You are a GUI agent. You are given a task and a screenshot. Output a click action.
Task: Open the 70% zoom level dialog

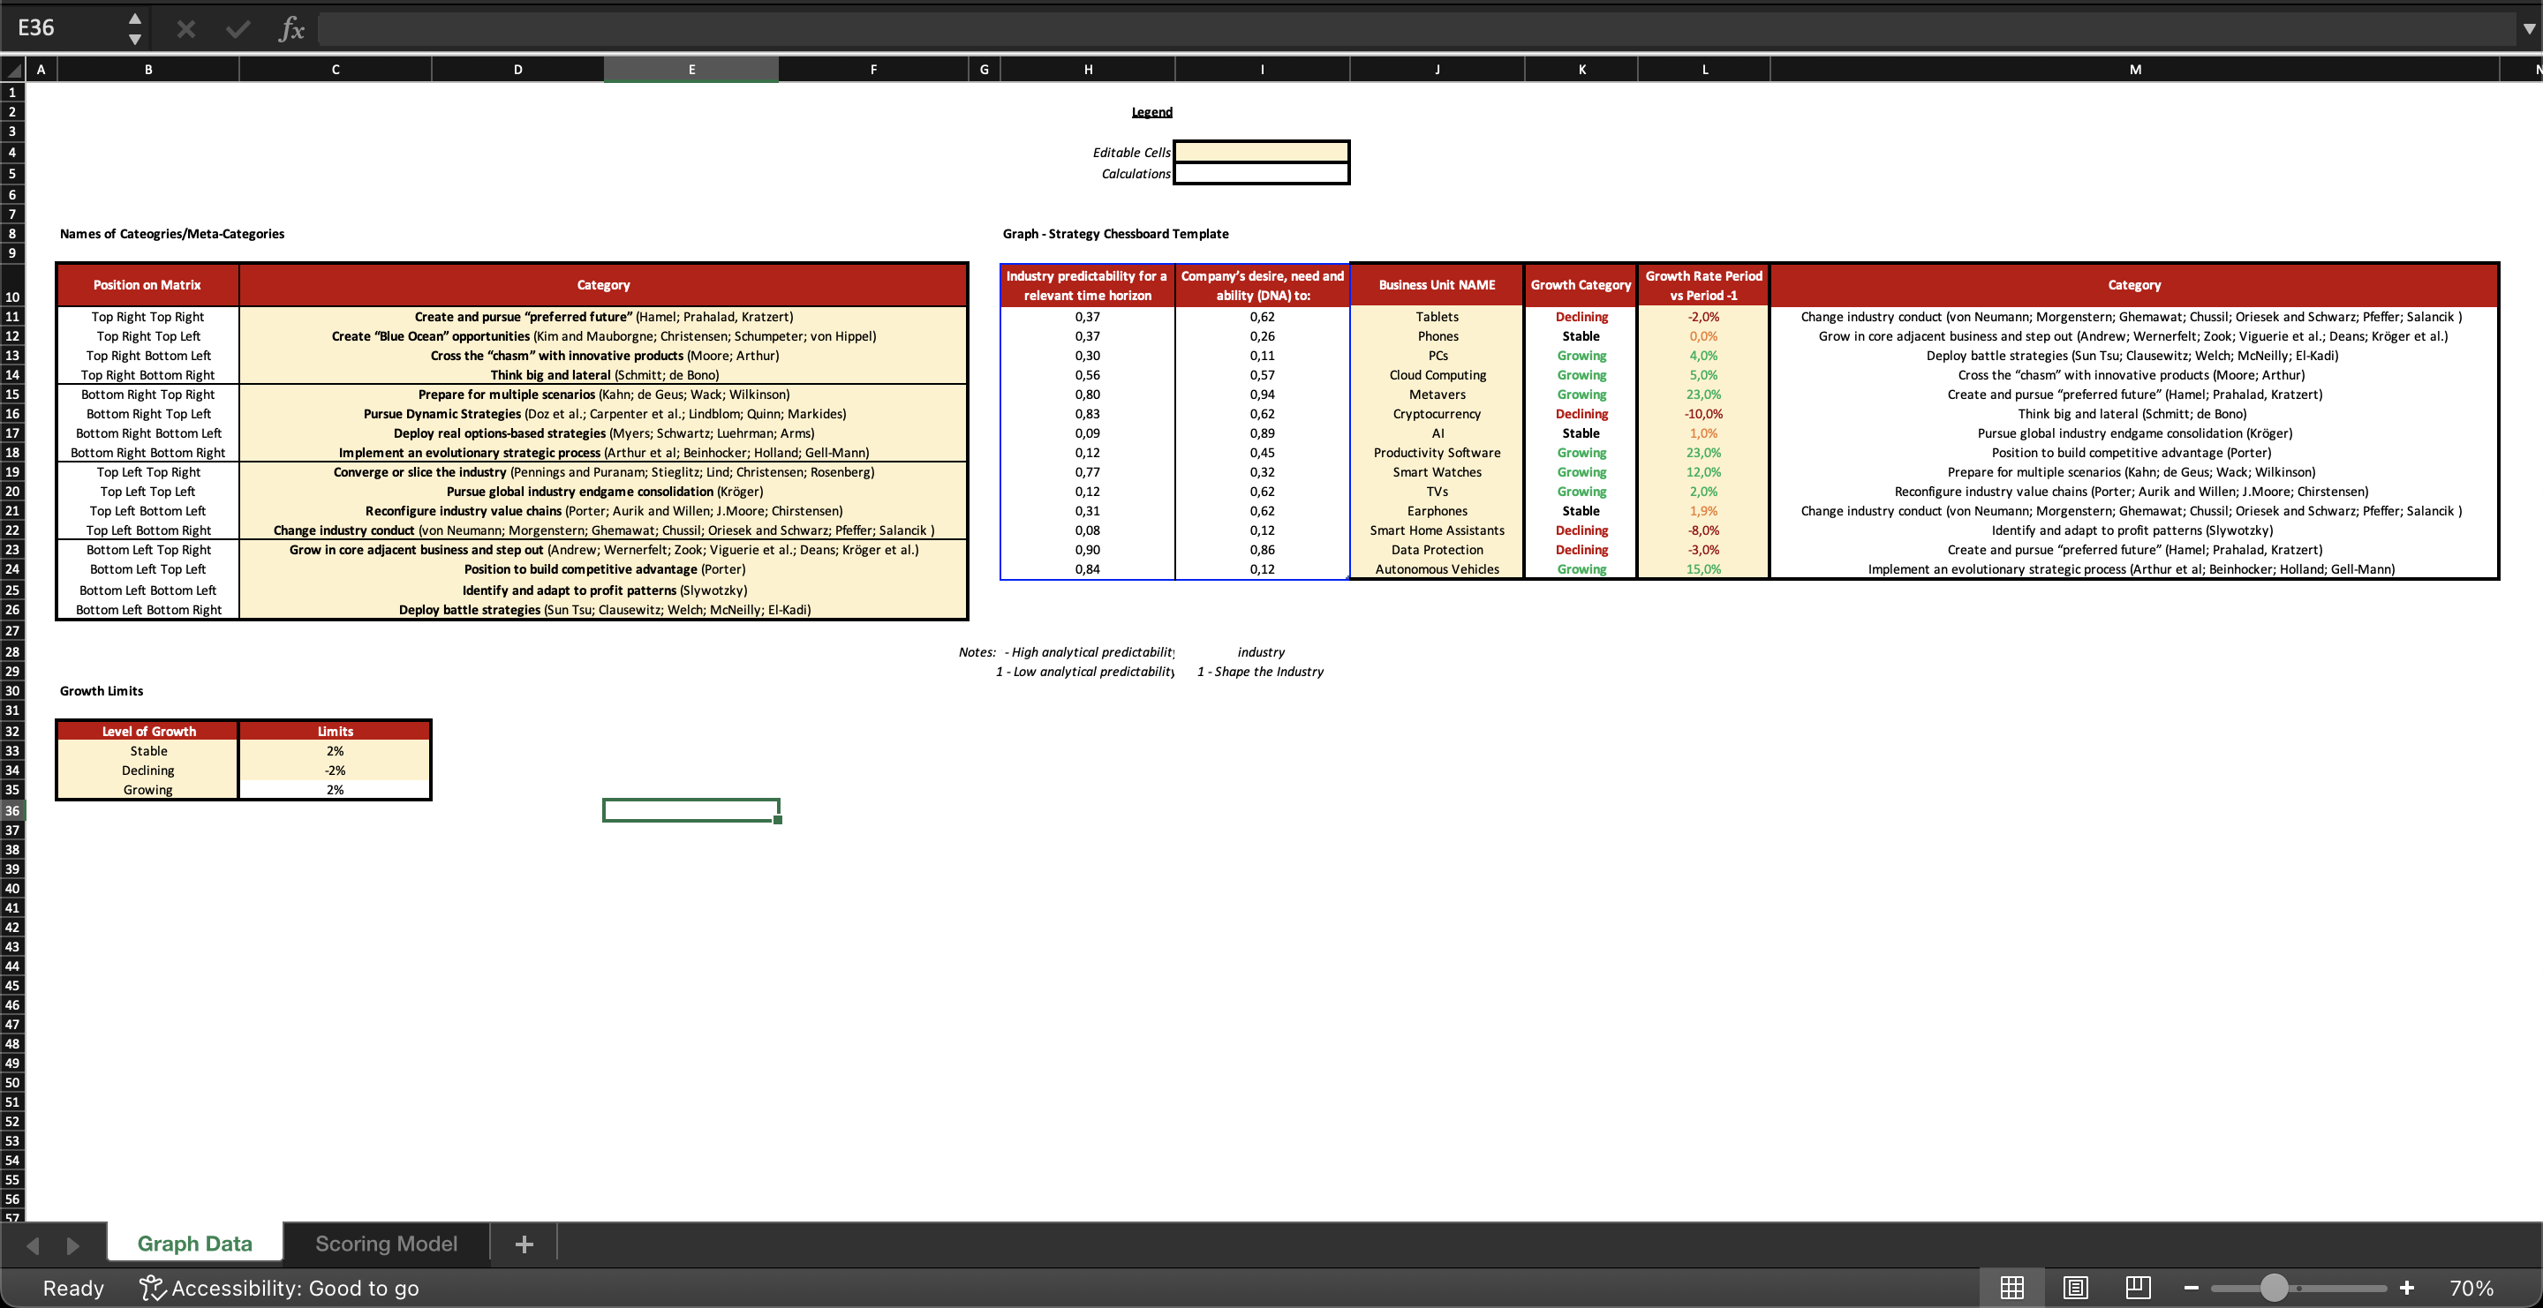pos(2471,1288)
